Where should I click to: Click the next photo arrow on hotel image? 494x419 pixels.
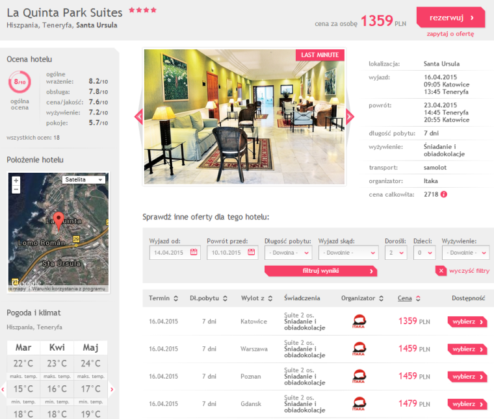[350, 117]
